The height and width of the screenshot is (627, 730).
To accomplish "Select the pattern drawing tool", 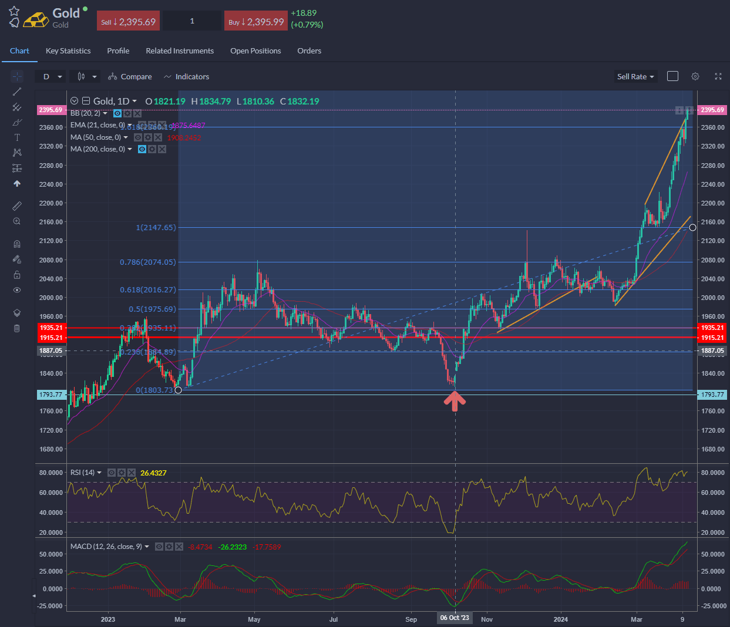I will (x=17, y=153).
